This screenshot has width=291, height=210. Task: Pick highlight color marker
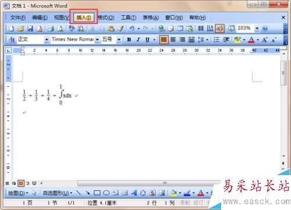(x=237, y=40)
